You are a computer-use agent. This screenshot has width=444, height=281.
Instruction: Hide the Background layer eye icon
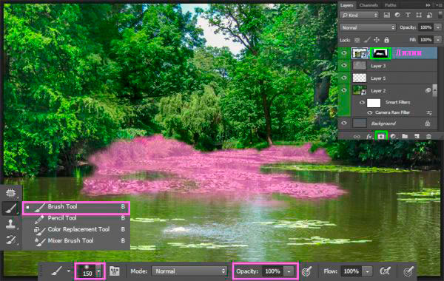pos(344,123)
